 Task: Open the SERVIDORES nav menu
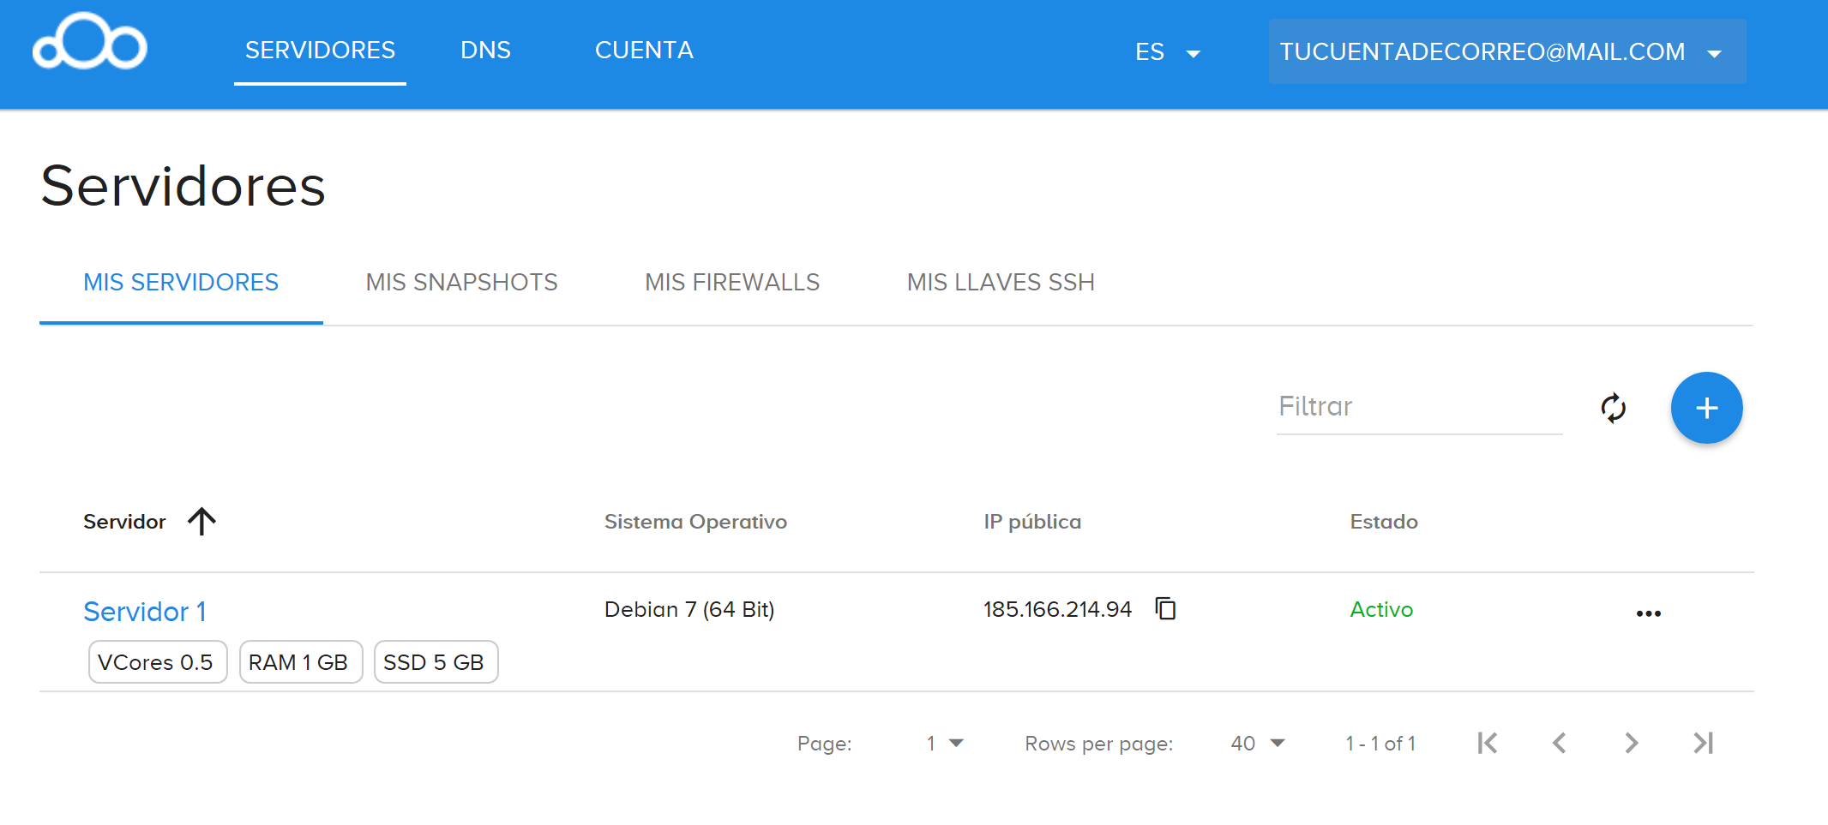pos(320,51)
